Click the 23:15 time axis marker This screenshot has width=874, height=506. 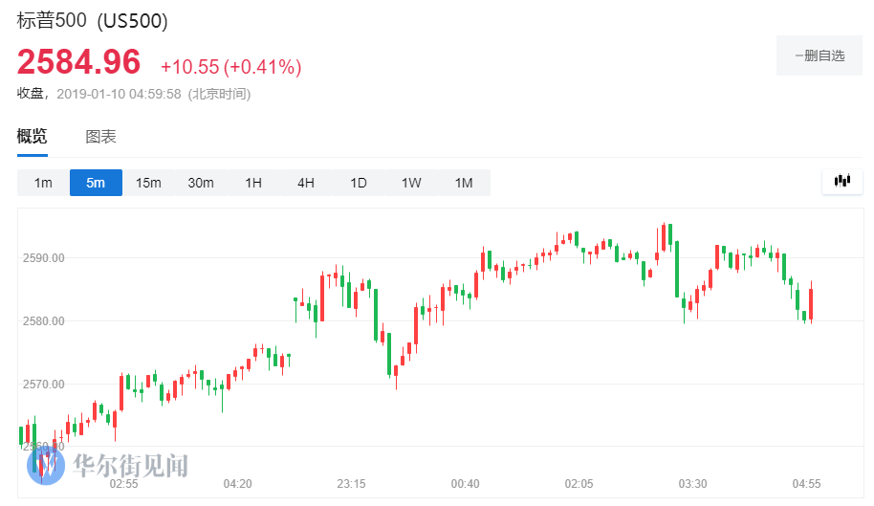(x=351, y=484)
